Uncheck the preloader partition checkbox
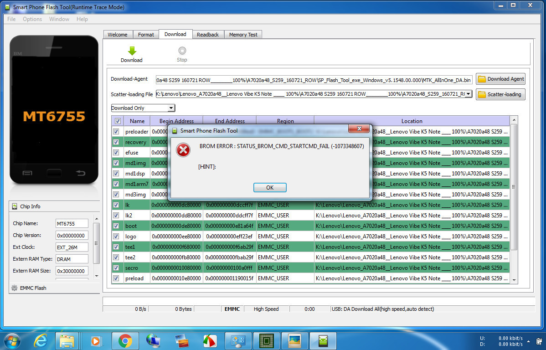The width and height of the screenshot is (546, 350). coord(116,132)
